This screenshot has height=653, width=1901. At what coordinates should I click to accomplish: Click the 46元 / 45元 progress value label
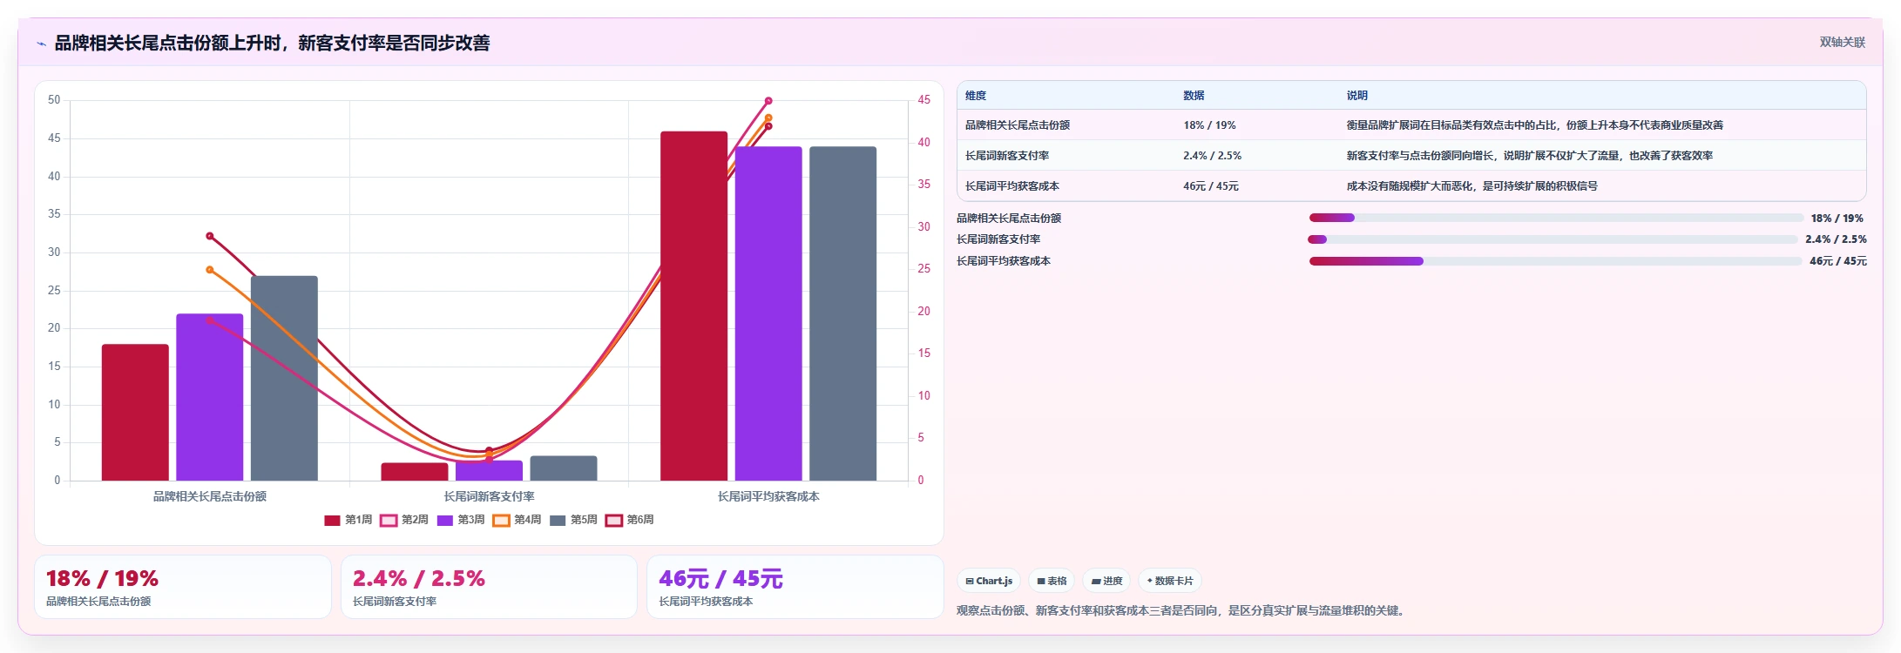[x=1838, y=261]
